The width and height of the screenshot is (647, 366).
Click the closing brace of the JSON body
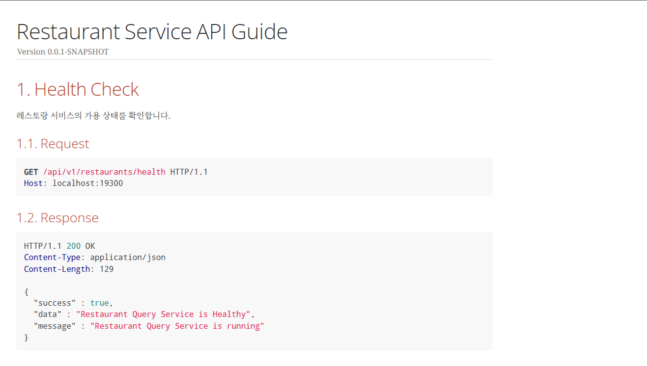pyautogui.click(x=26, y=338)
